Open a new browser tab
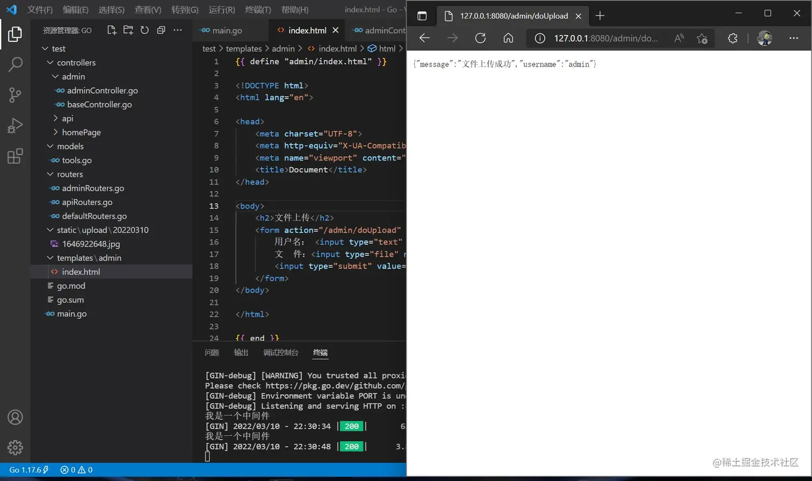This screenshot has height=481, width=812. click(x=600, y=16)
